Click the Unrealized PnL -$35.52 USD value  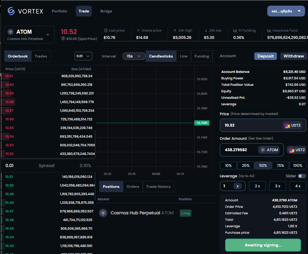pos(295,98)
